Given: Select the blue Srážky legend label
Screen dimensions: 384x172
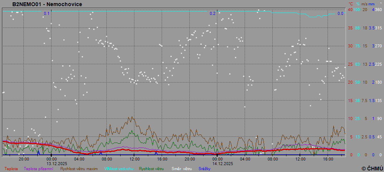Looking at the screenshot, I should click(x=205, y=169).
